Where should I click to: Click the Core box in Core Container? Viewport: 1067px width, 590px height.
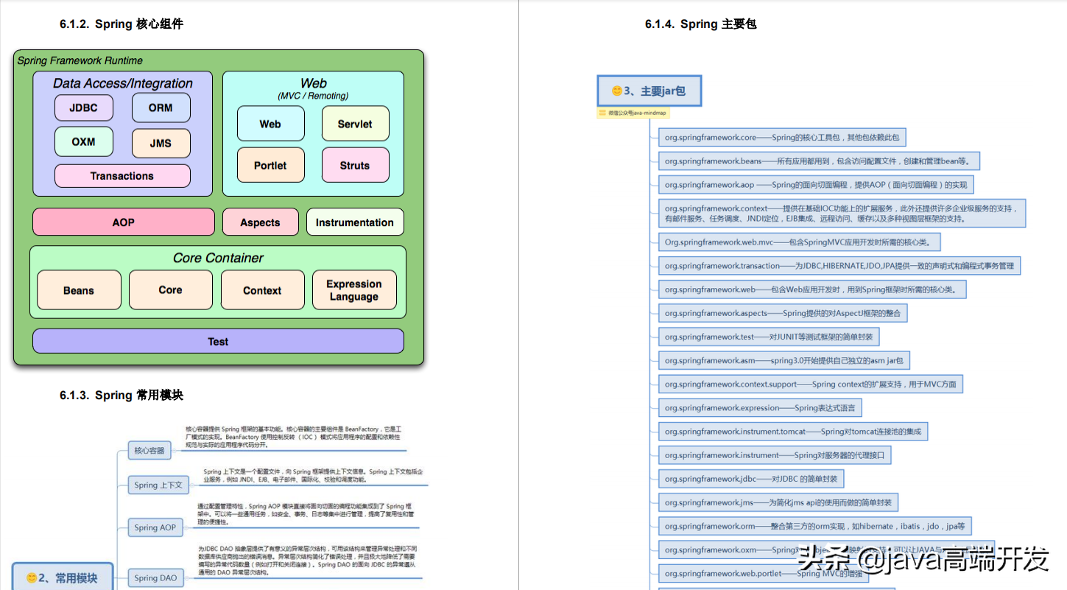point(170,289)
